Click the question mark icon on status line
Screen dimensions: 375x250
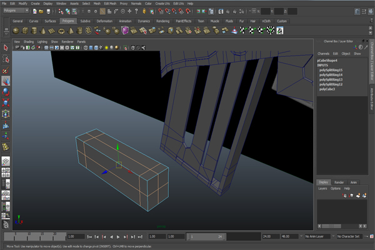click(x=136, y=11)
